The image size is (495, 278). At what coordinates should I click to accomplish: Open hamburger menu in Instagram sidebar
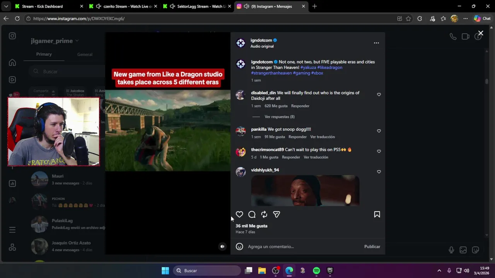pos(12,230)
